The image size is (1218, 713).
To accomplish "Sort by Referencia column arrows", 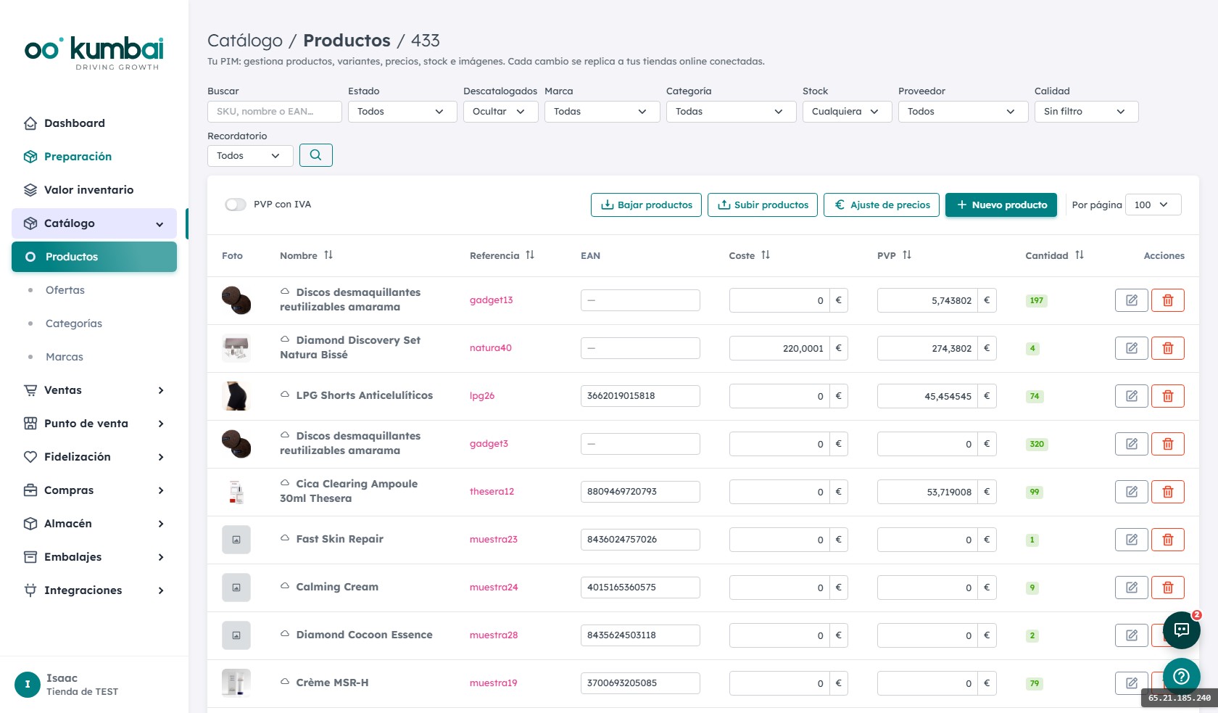I will pyautogui.click(x=530, y=255).
